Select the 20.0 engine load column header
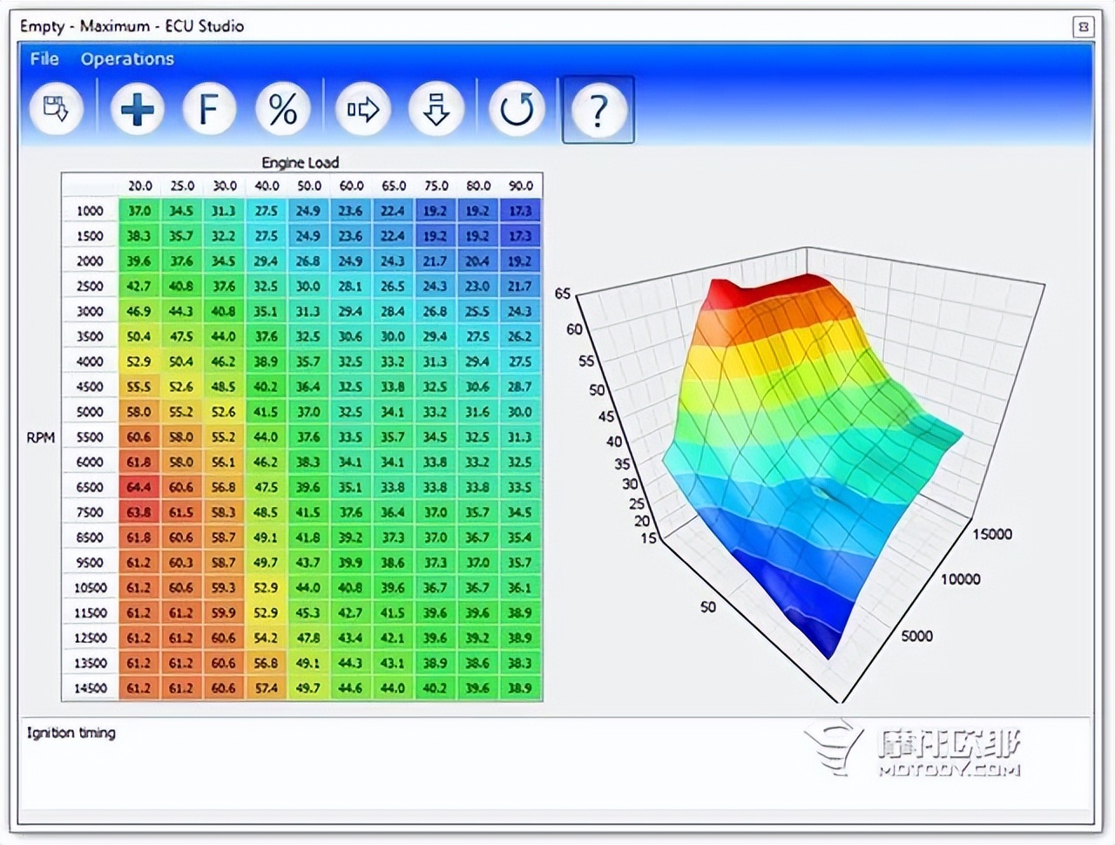The image size is (1115, 845). (139, 186)
